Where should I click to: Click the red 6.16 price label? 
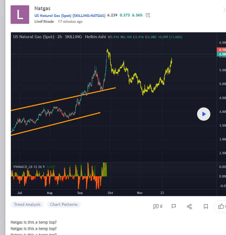click(x=222, y=50)
